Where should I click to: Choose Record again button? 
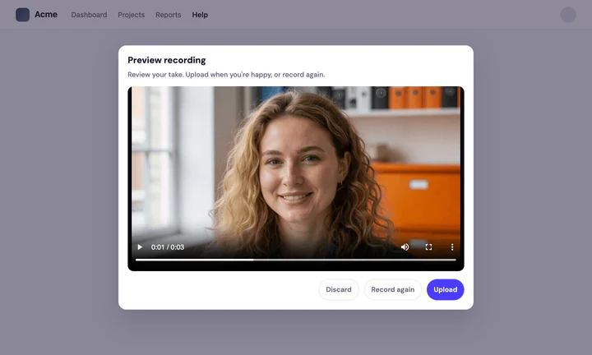pos(393,290)
